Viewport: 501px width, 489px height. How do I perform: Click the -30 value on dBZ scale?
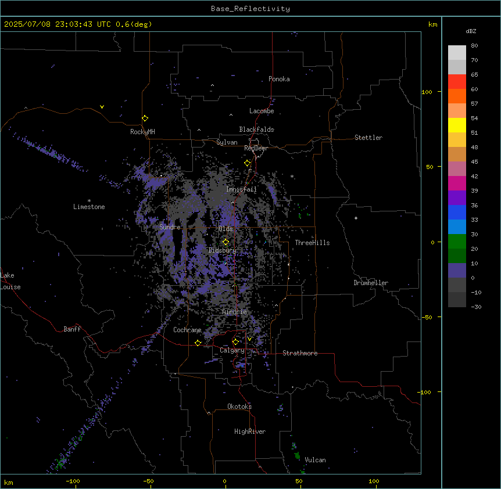coord(476,307)
